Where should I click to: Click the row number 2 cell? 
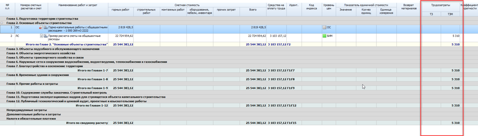pyautogui.click(x=7, y=38)
